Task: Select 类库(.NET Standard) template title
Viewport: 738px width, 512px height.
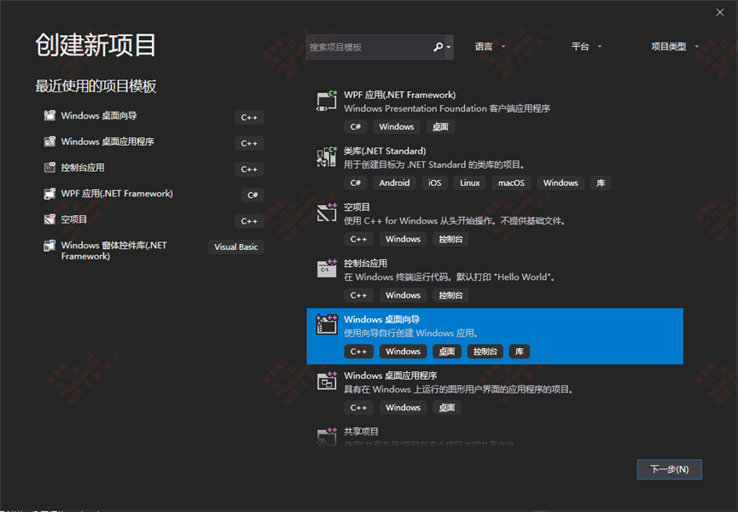Action: [x=385, y=151]
